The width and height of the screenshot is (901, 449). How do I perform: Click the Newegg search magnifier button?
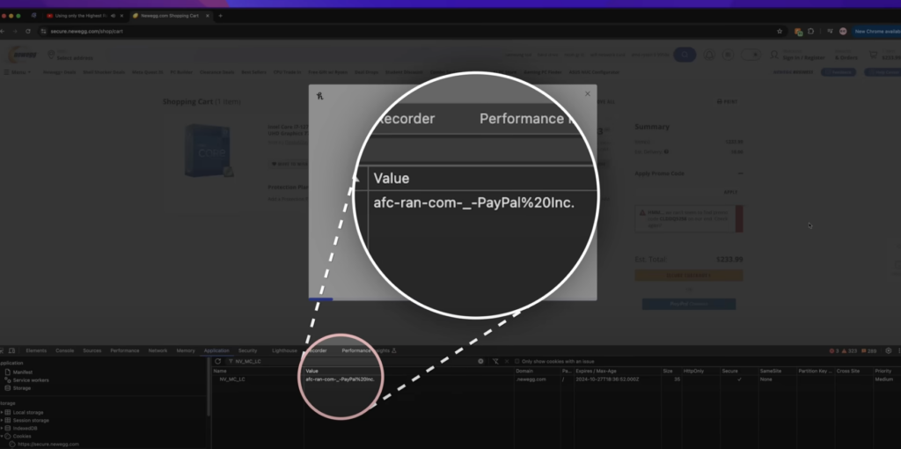click(x=685, y=55)
